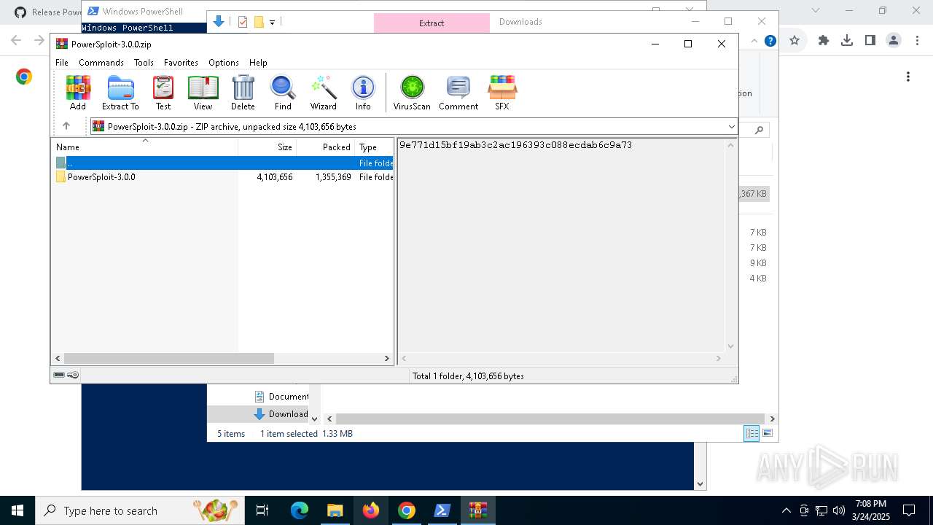The width and height of the screenshot is (933, 525).
Task: Go back in Chrome
Action: [16, 41]
